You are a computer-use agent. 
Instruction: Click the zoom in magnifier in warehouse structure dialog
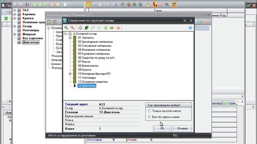click(x=66, y=28)
